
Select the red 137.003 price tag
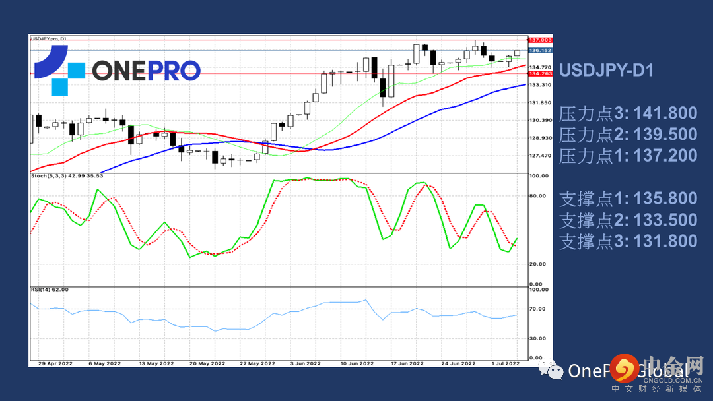point(541,41)
